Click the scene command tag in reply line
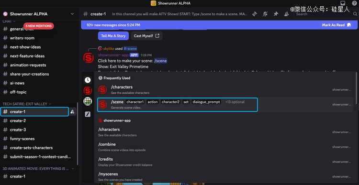 point(130,48)
